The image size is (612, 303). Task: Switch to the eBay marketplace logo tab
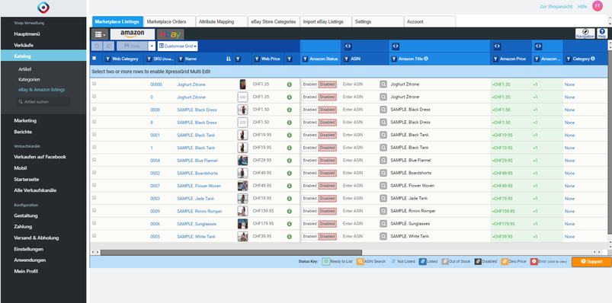point(170,34)
